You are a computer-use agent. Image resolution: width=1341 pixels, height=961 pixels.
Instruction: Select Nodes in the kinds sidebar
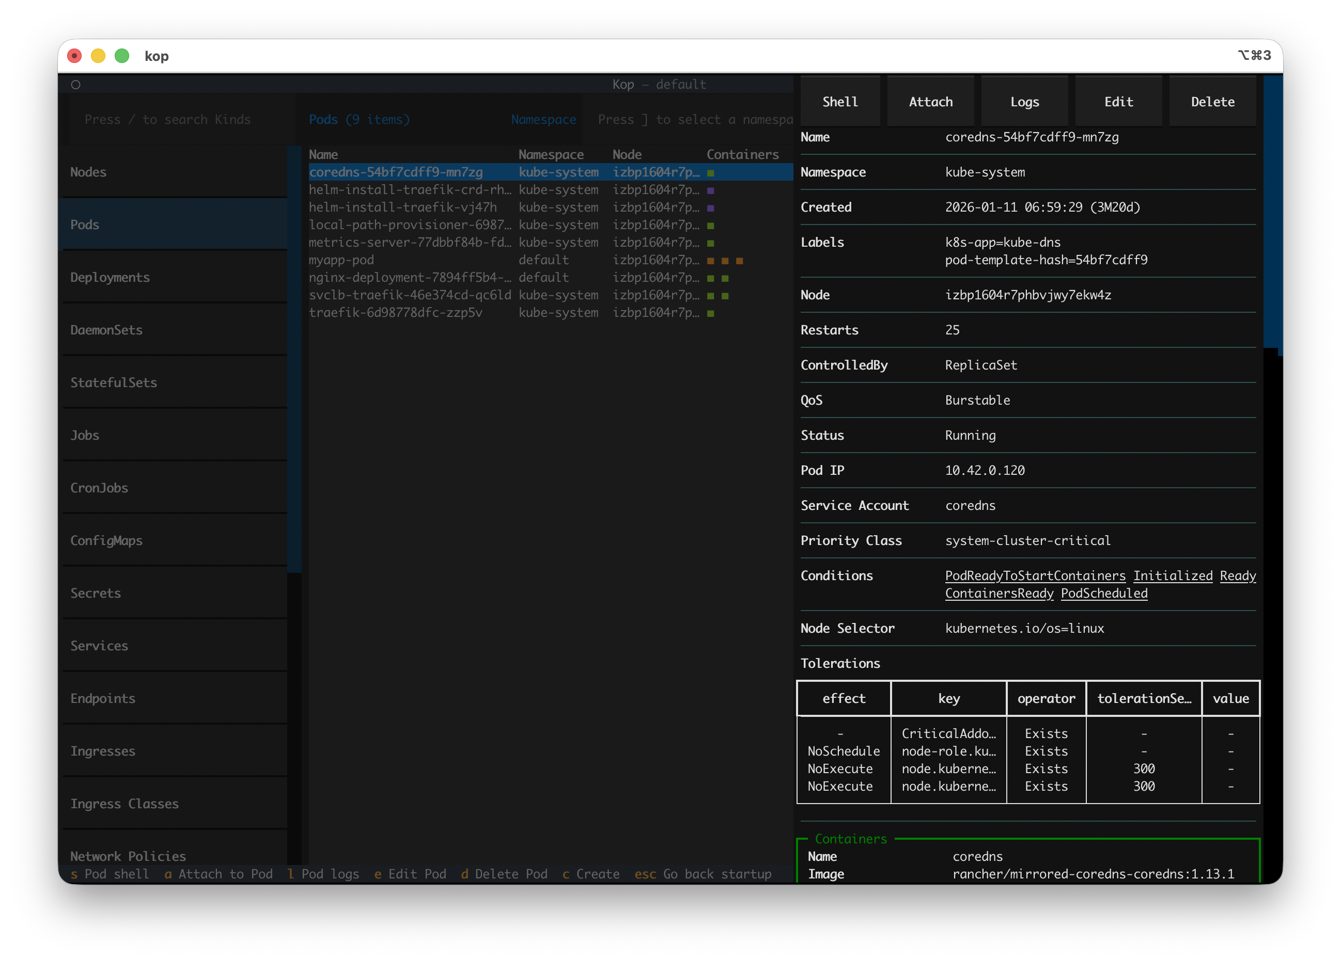click(x=175, y=172)
